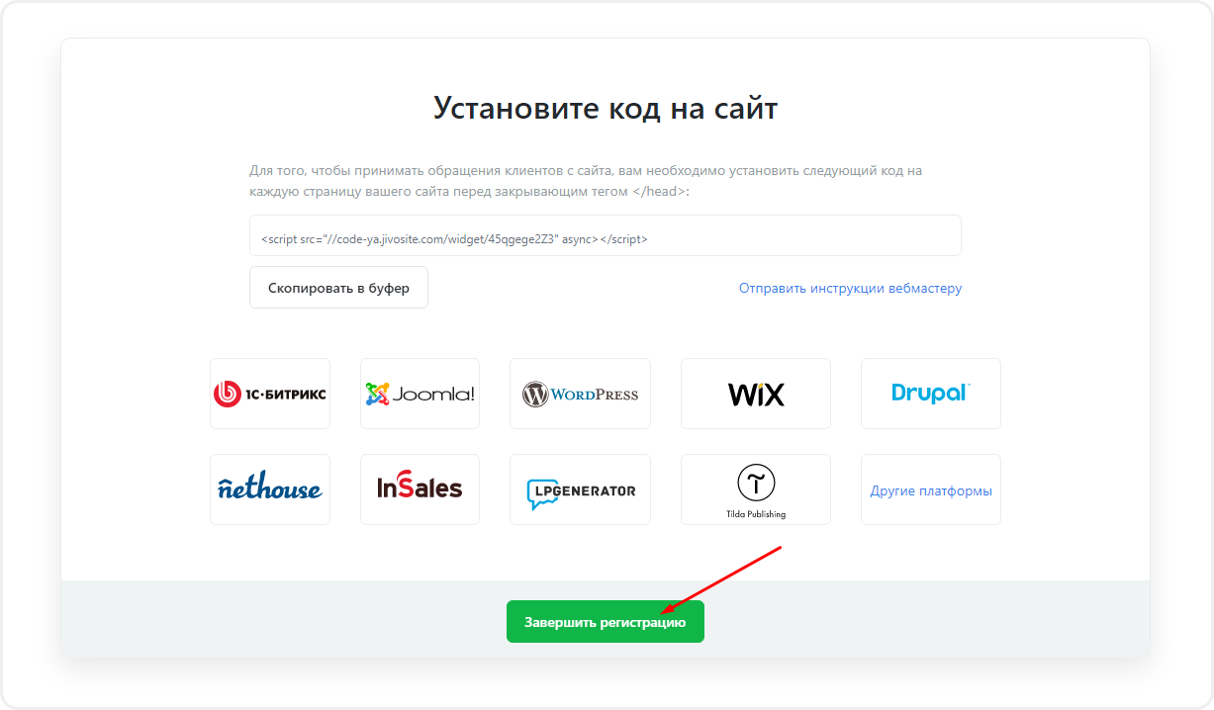Open "Отправить инструкции вебмастеру" link

pyautogui.click(x=850, y=288)
